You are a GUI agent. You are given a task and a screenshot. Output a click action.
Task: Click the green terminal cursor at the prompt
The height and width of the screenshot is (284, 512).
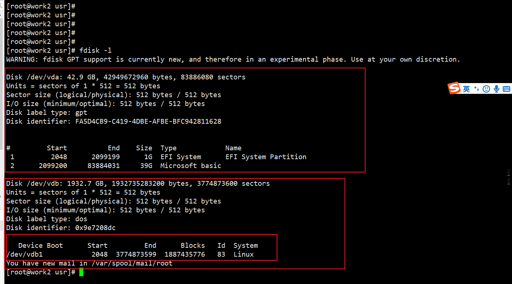pos(82,273)
